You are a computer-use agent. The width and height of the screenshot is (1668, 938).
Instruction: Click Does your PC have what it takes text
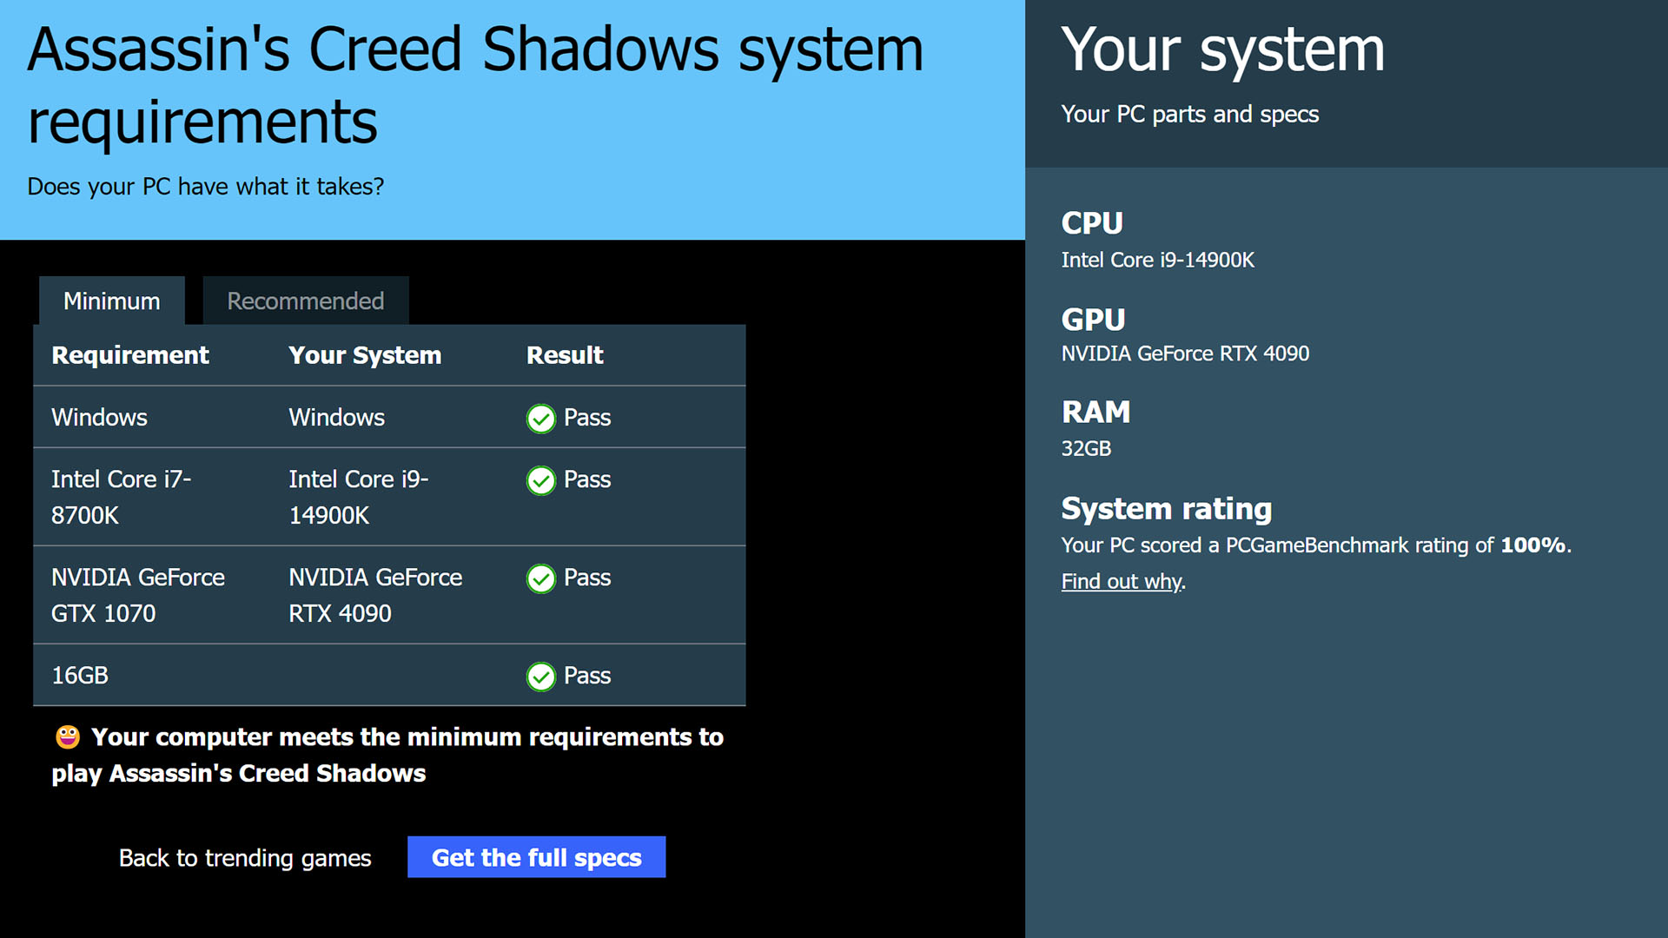(205, 187)
